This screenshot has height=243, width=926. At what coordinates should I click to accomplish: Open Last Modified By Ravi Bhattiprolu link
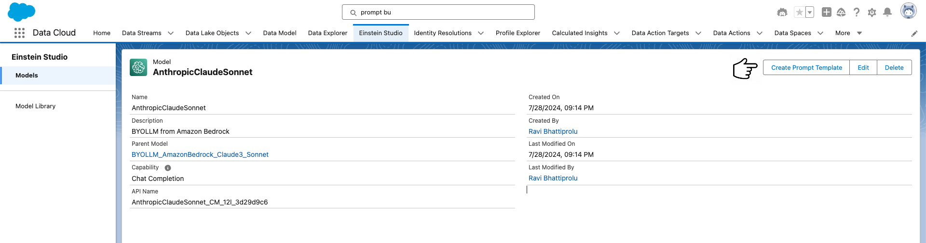tap(553, 178)
